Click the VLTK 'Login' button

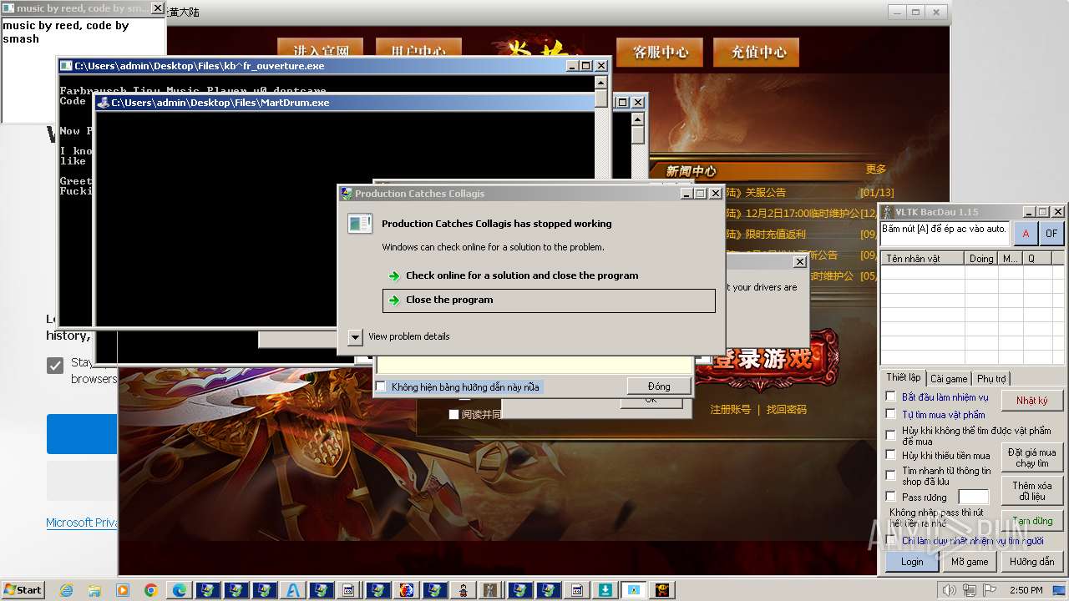pos(912,562)
